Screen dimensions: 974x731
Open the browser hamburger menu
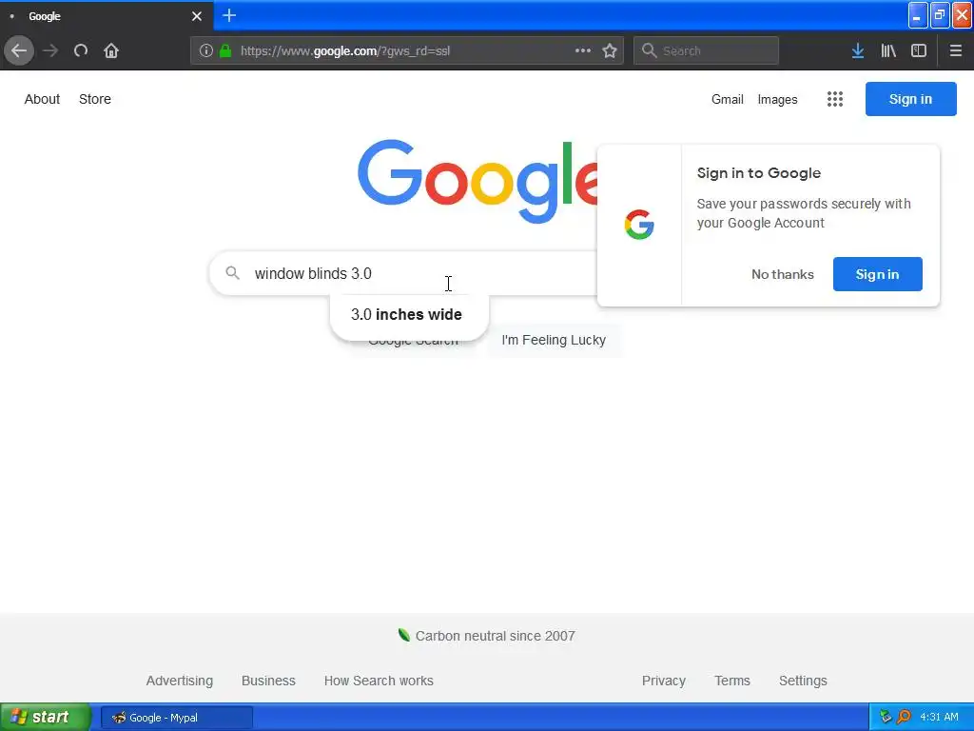956,50
